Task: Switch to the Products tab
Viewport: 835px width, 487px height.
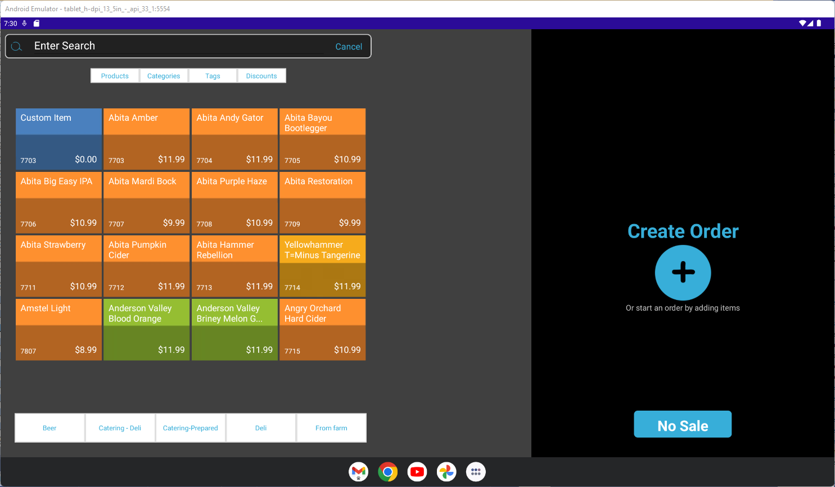Action: [x=115, y=76]
